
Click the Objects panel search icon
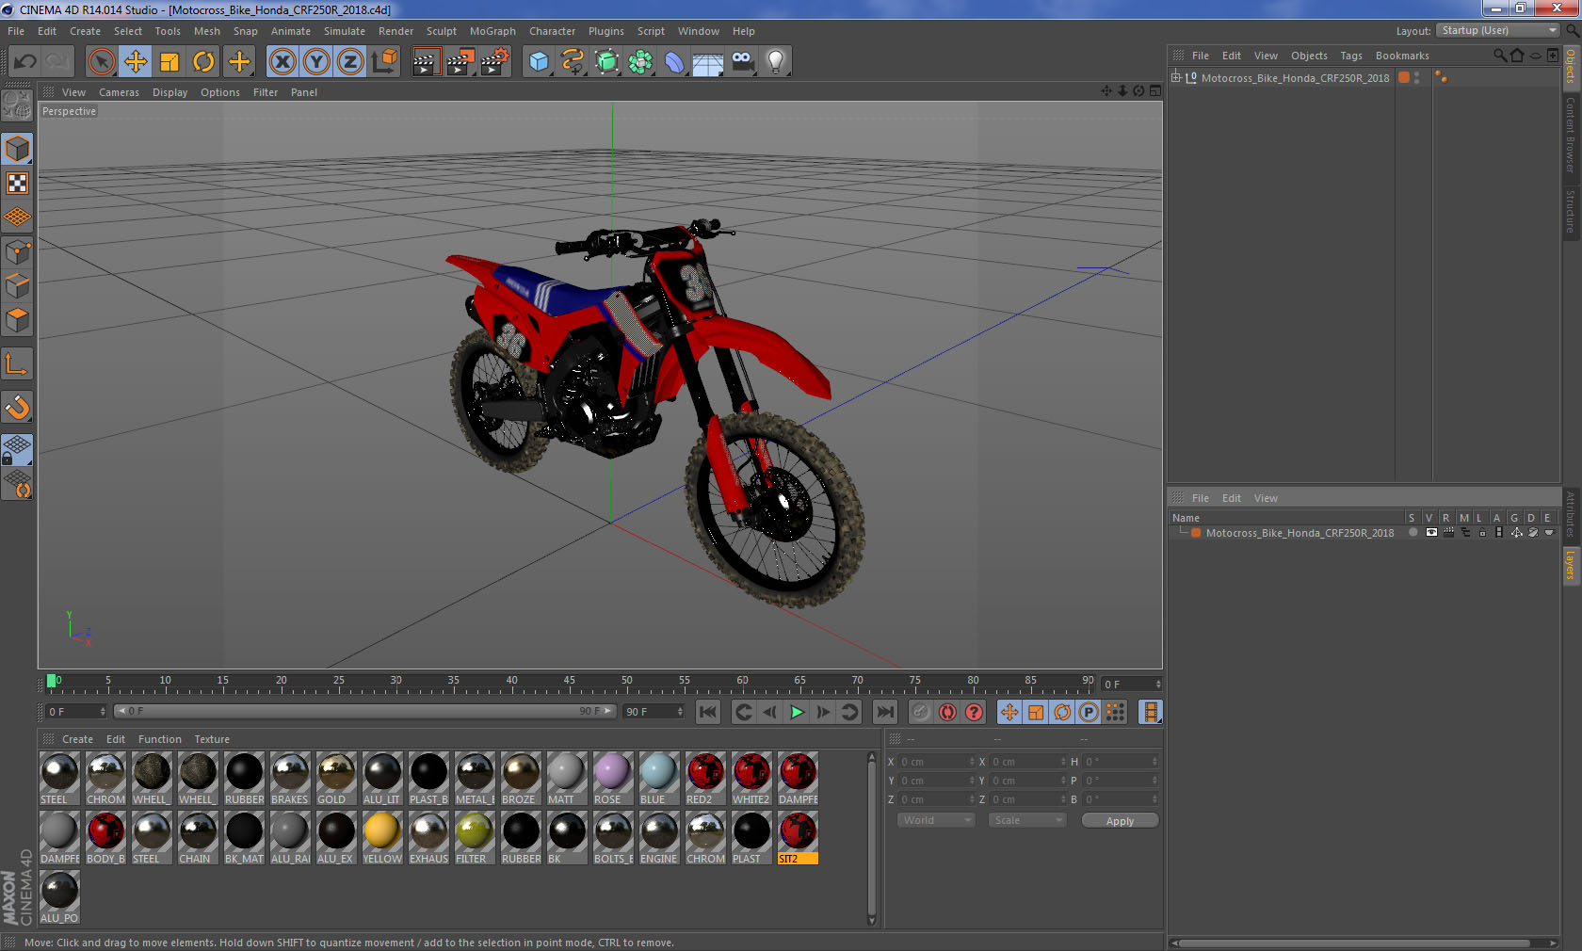point(1500,56)
